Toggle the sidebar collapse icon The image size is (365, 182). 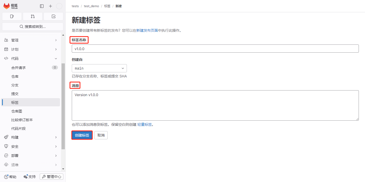(x=42, y=6)
